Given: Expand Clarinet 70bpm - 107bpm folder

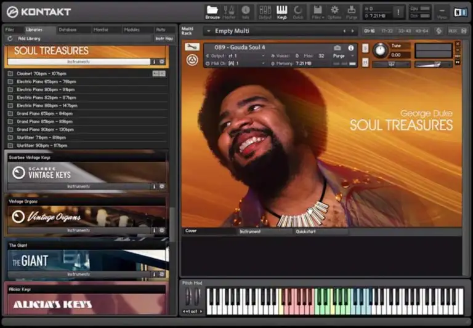Looking at the screenshot, I should [x=87, y=74].
